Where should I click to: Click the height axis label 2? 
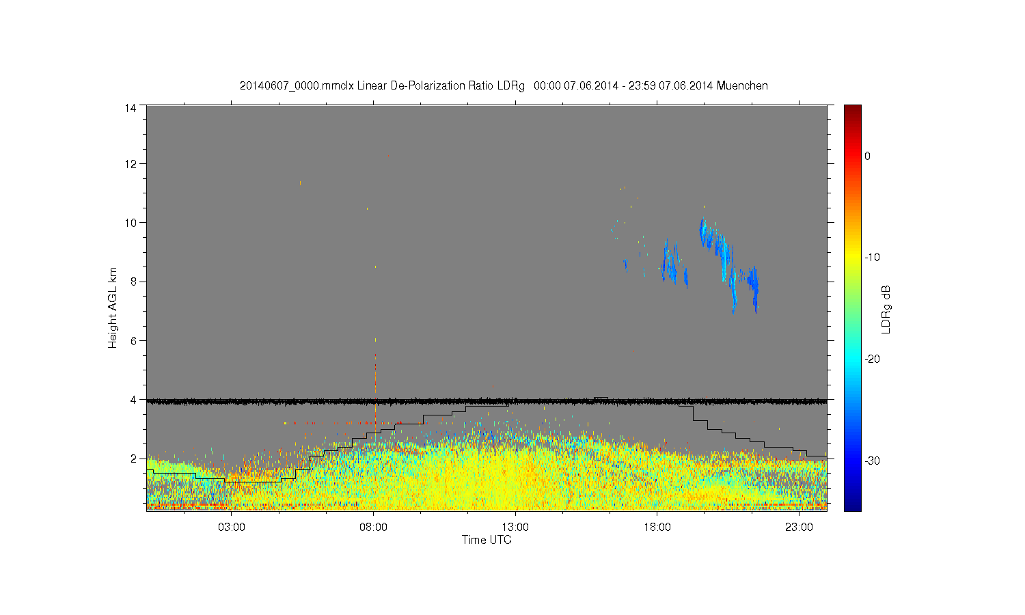click(133, 459)
